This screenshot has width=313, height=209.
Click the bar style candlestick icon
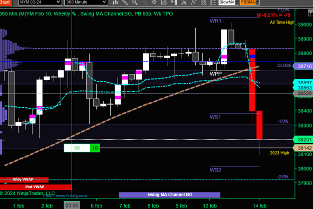(x=115, y=2)
